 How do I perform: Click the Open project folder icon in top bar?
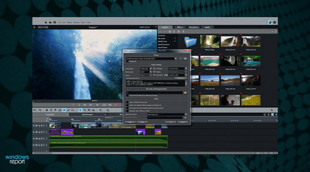tap(50, 22)
